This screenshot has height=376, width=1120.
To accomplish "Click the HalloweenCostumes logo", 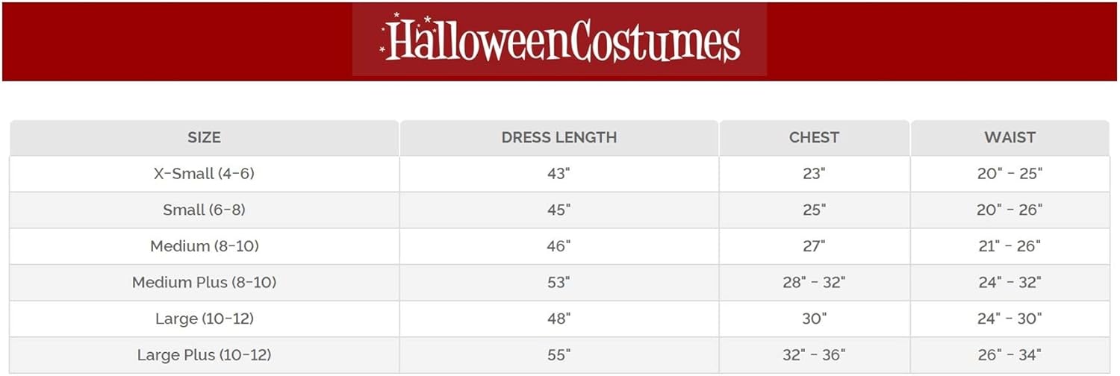I will click(x=560, y=39).
